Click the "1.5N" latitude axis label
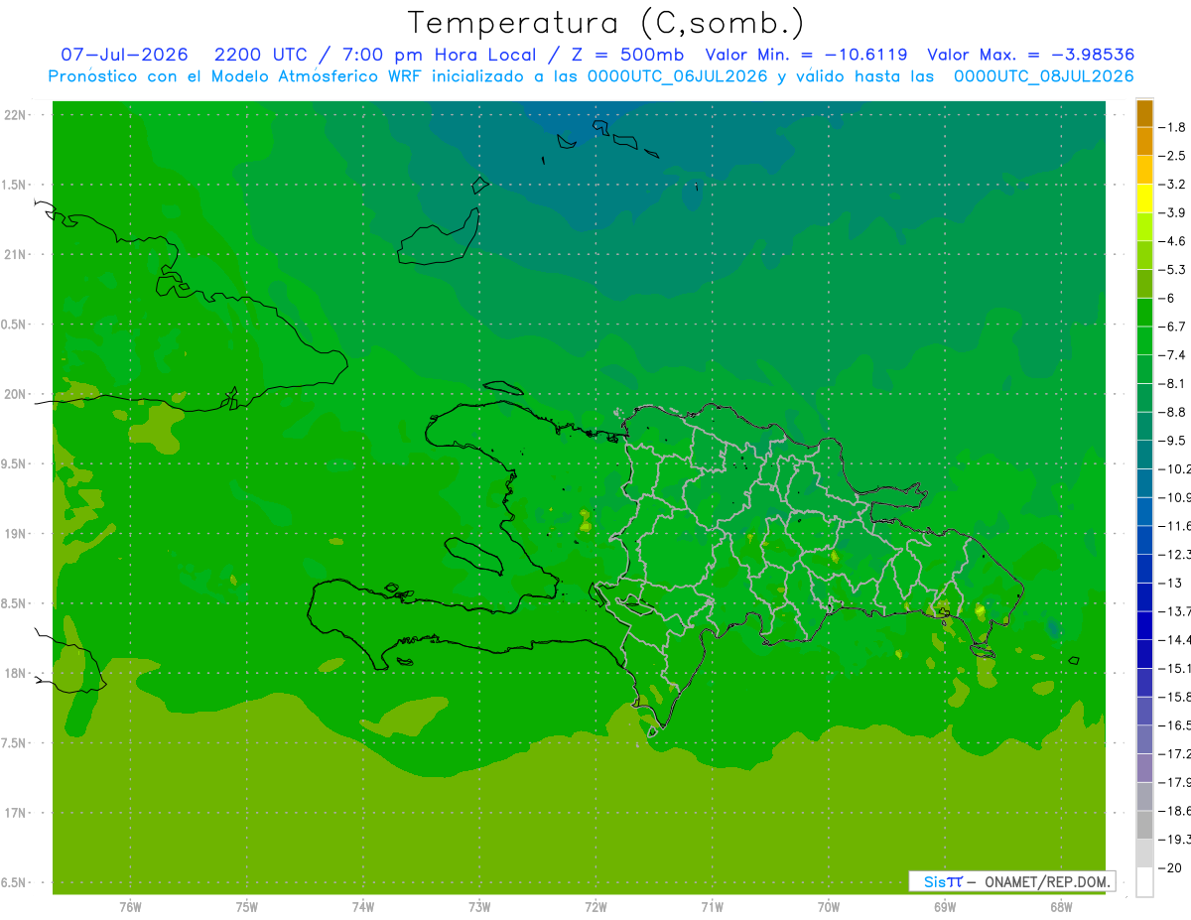This screenshot has width=1191, height=920. pos(15,185)
